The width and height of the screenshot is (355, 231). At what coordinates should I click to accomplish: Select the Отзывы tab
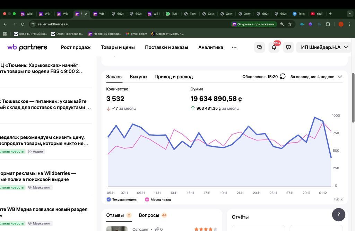[119, 215]
